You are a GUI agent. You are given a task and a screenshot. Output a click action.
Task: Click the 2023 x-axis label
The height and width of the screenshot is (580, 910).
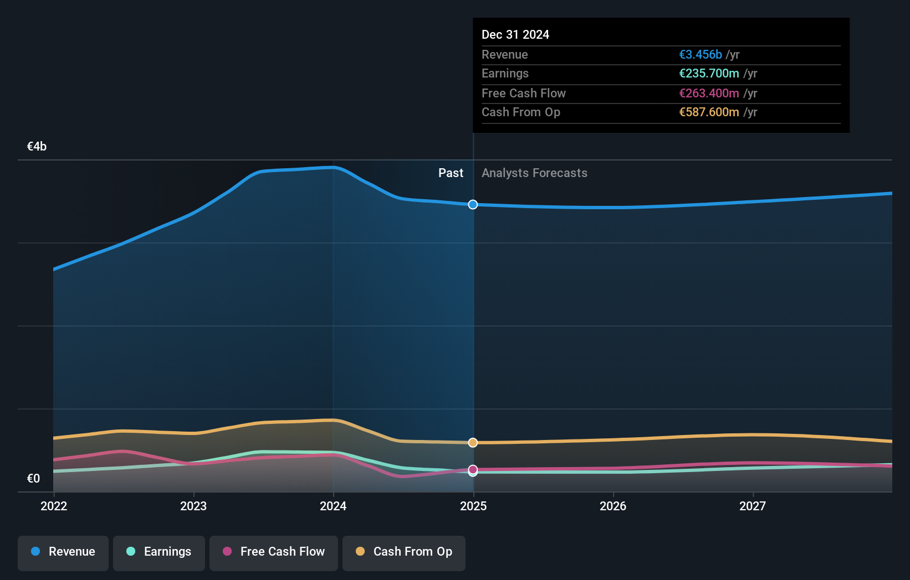click(193, 506)
